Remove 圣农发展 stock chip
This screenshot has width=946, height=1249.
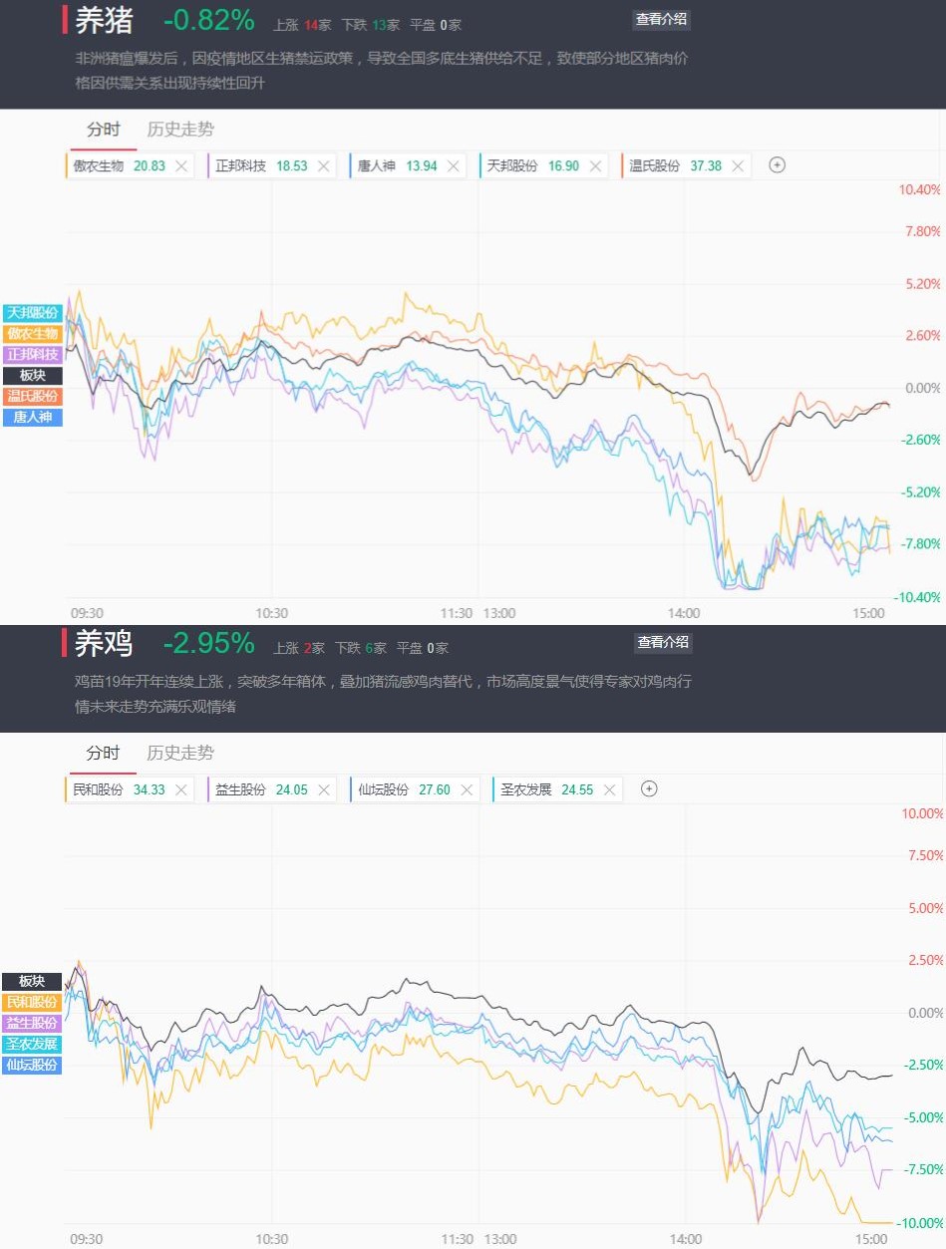pos(609,790)
